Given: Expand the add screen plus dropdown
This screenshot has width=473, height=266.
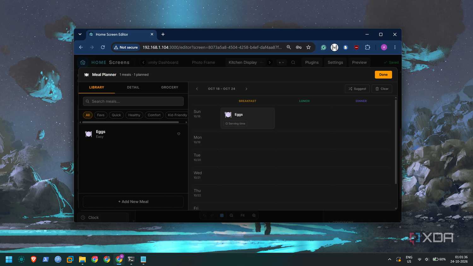Looking at the screenshot, I should tap(281, 62).
